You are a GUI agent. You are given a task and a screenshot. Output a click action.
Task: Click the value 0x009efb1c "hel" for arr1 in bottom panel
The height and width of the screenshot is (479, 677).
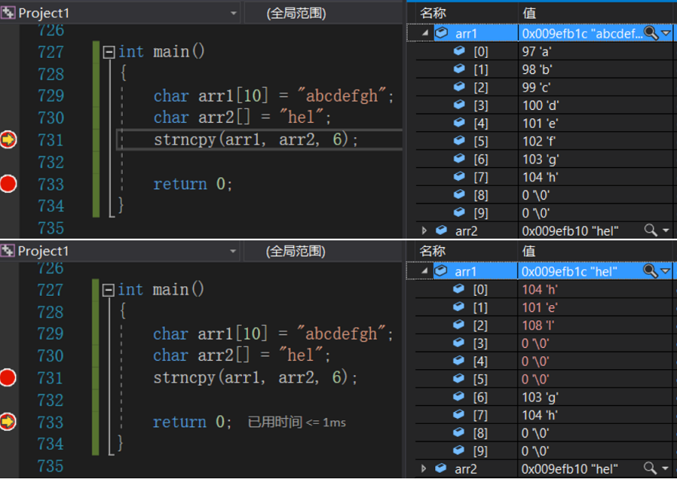tap(569, 272)
